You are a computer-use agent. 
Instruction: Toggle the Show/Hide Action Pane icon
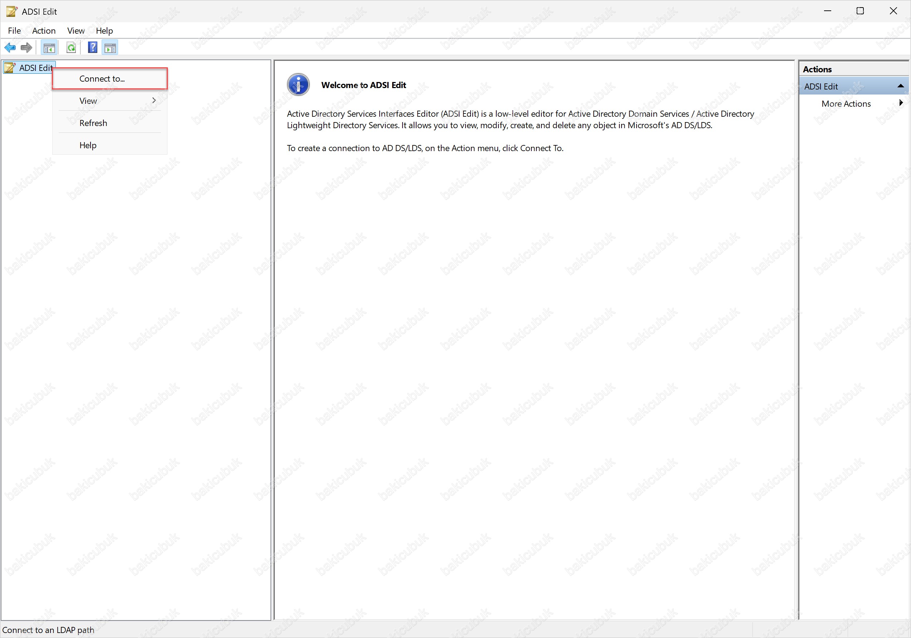[x=110, y=48]
